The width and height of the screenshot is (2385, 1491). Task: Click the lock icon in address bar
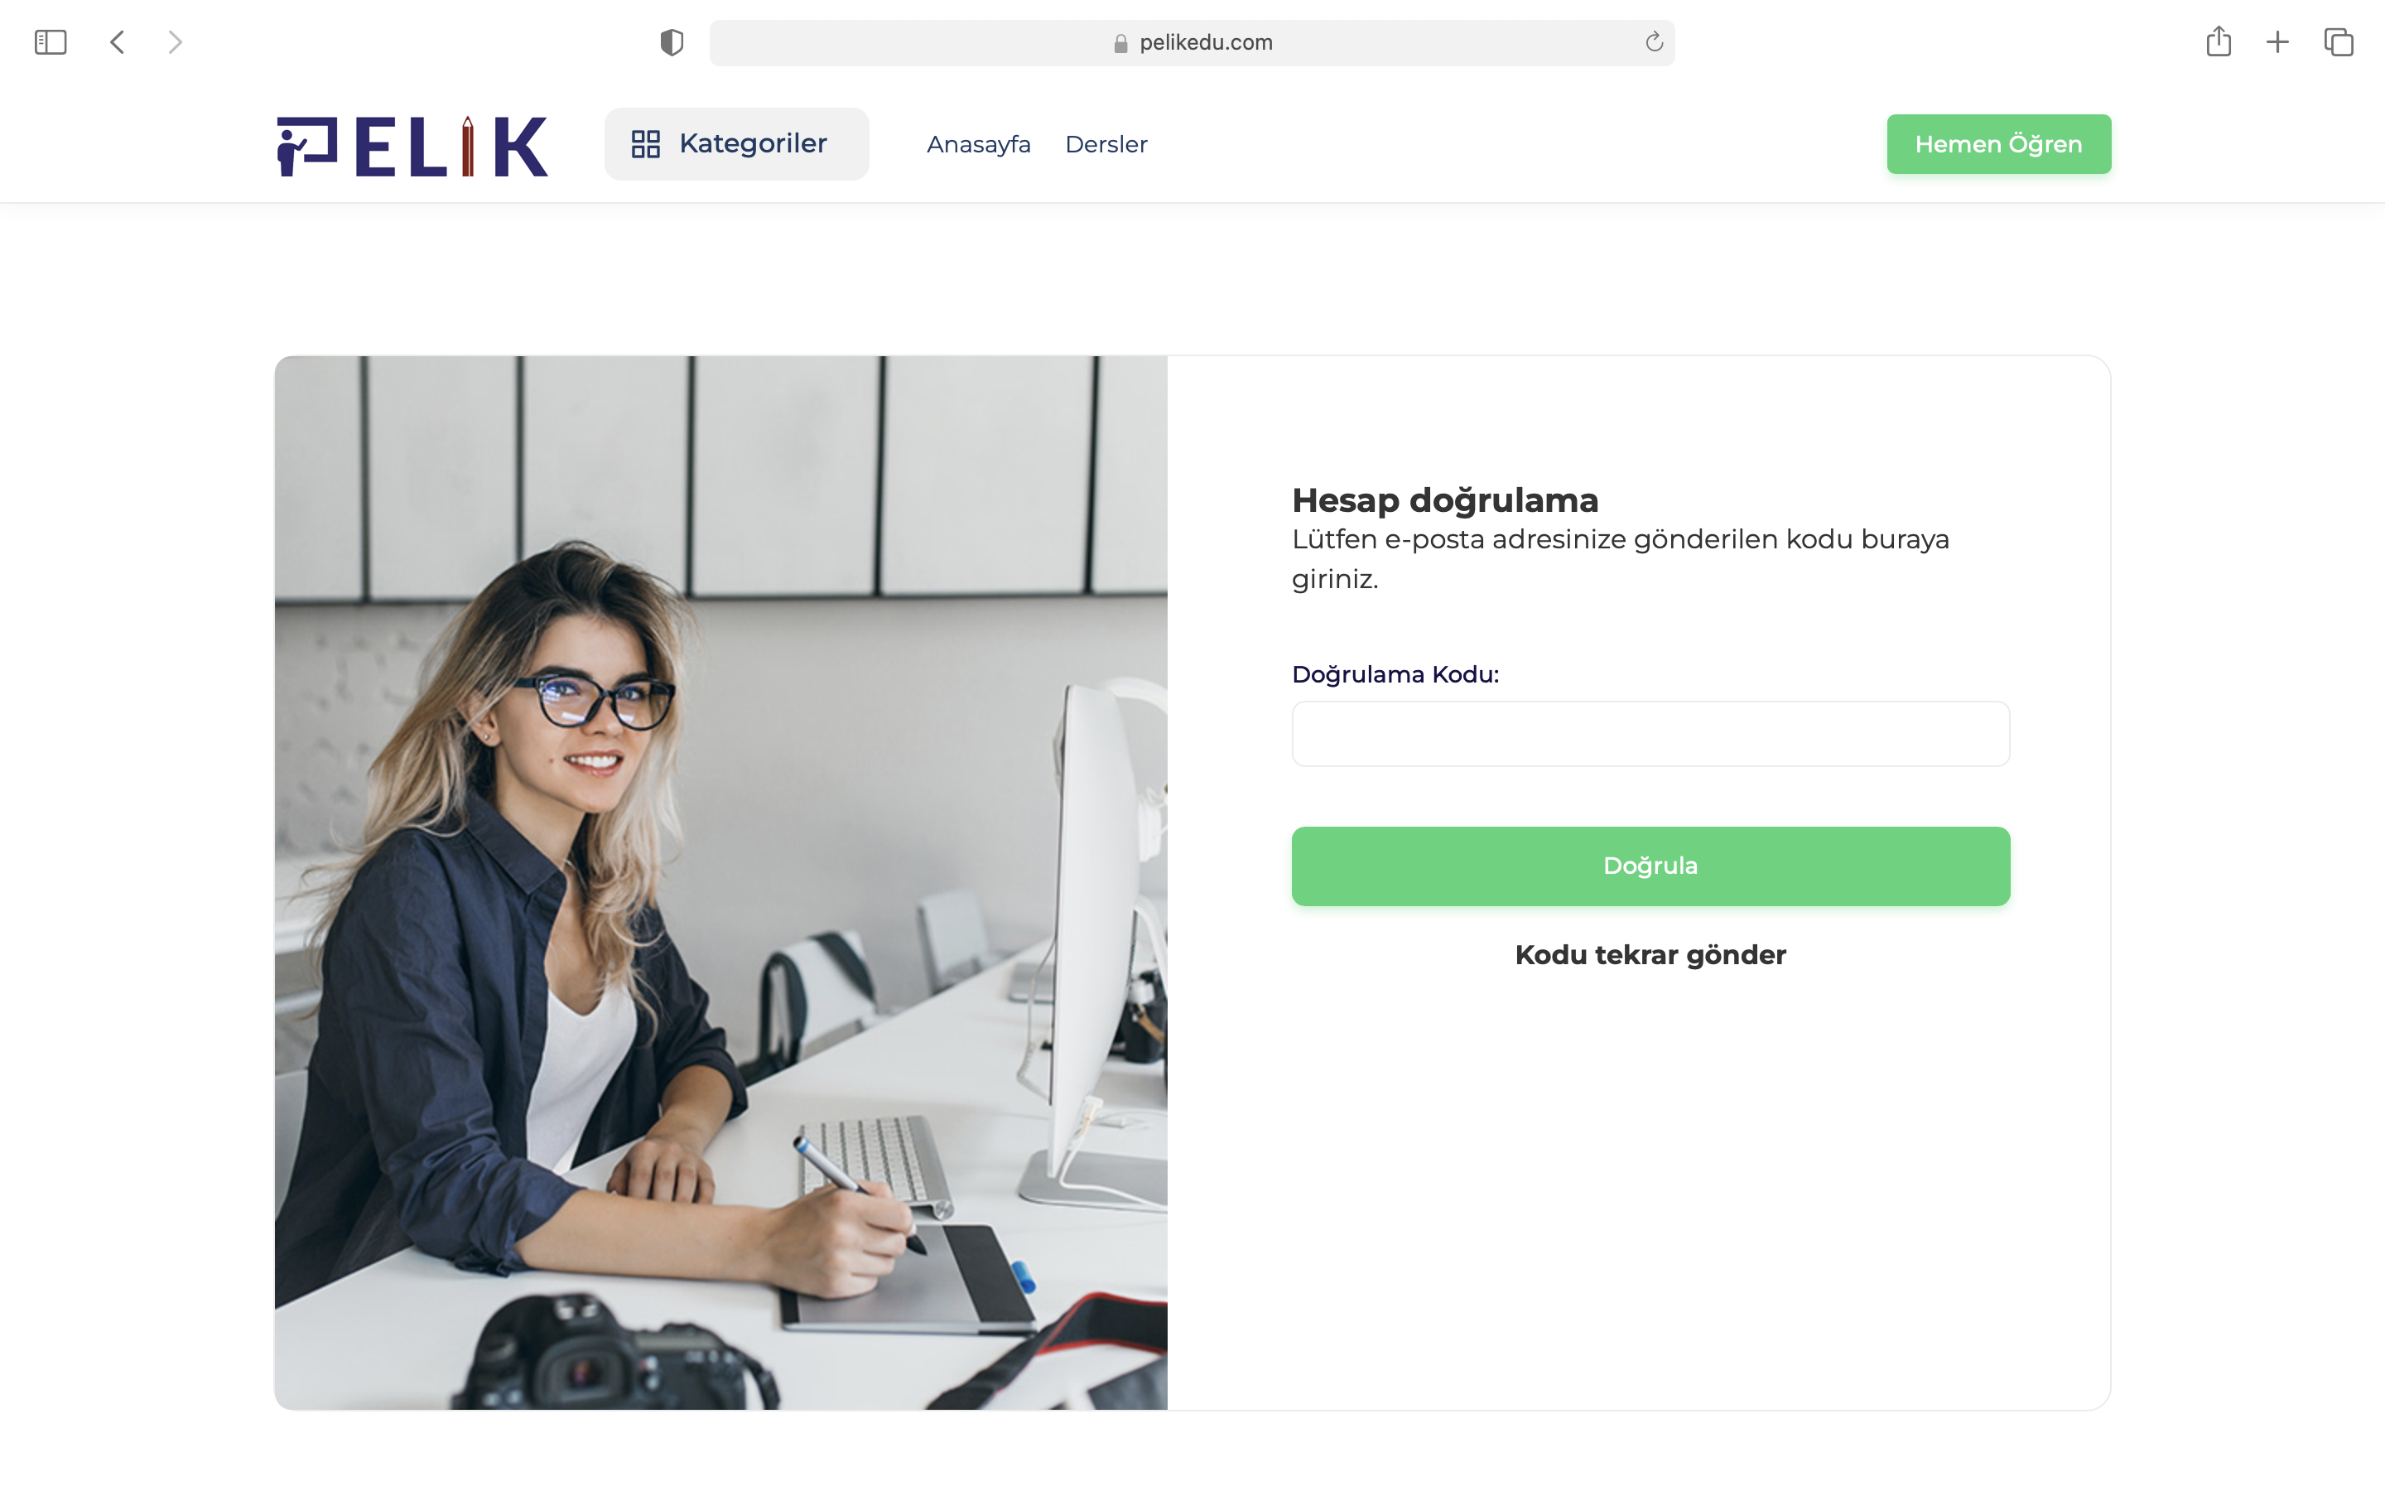pos(1120,43)
